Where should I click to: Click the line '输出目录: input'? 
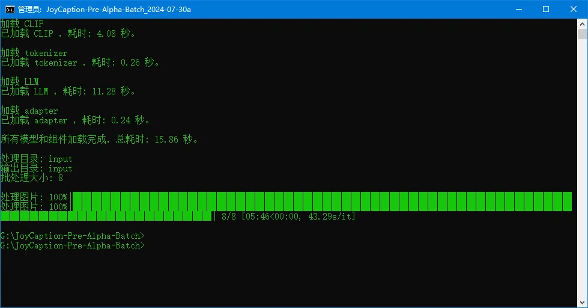(x=37, y=168)
